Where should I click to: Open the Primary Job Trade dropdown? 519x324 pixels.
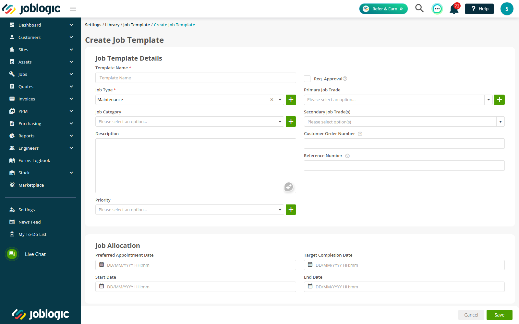coord(398,100)
